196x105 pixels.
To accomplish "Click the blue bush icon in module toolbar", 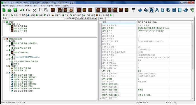I will tap(186, 10).
